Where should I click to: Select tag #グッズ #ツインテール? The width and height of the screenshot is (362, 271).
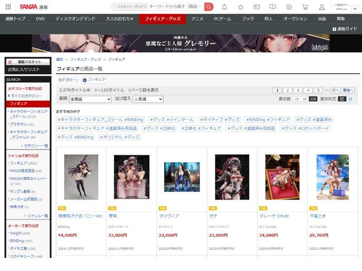(171, 120)
